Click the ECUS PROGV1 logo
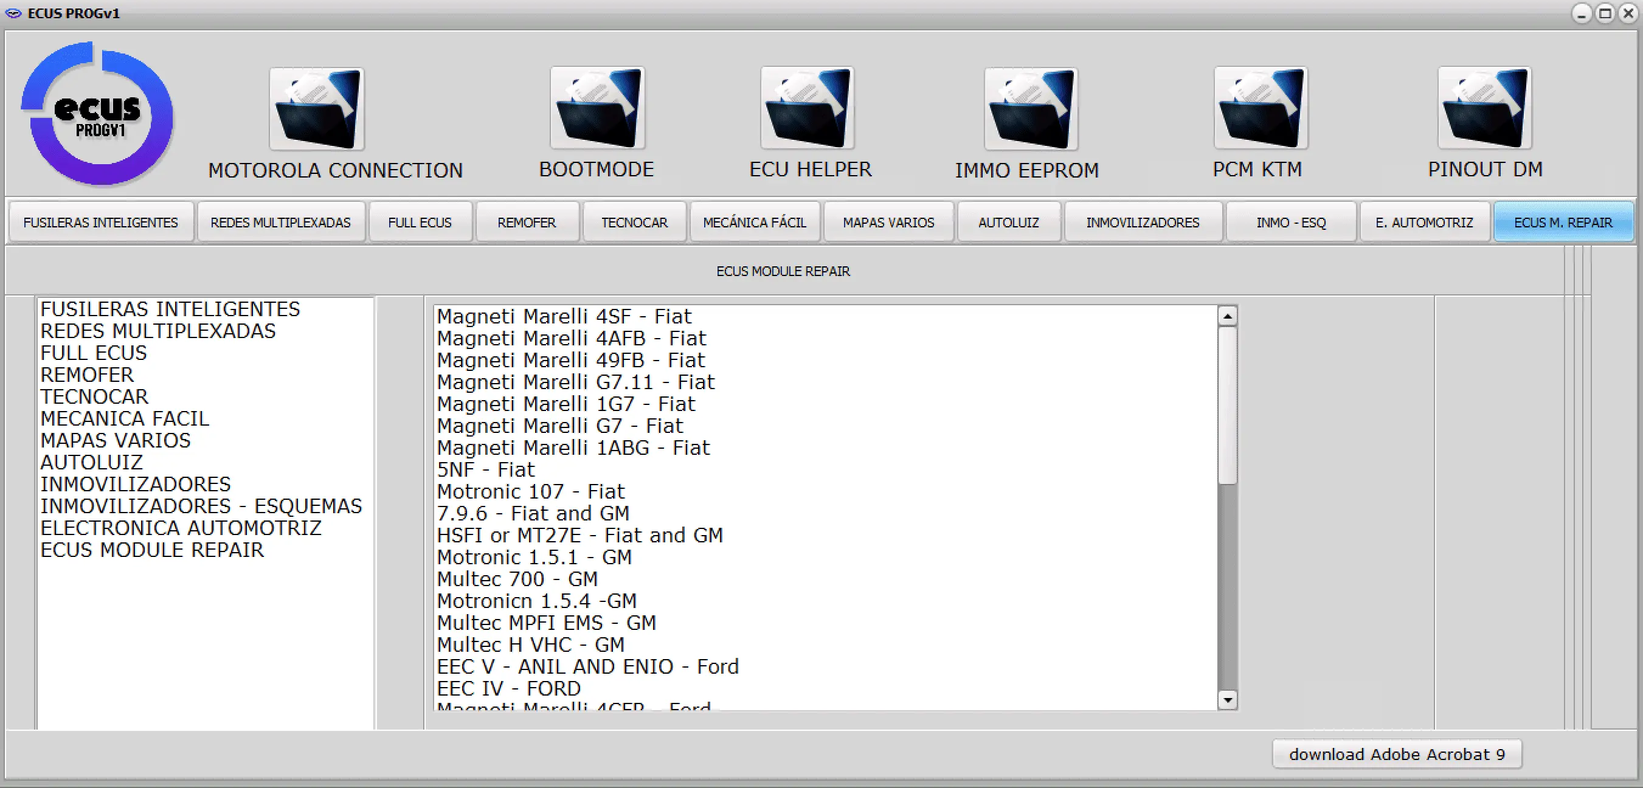This screenshot has height=788, width=1643. 97,114
